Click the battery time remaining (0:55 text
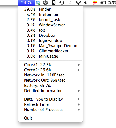Image resolution: width=116 pixels, height=128 pixels. [112, 3]
